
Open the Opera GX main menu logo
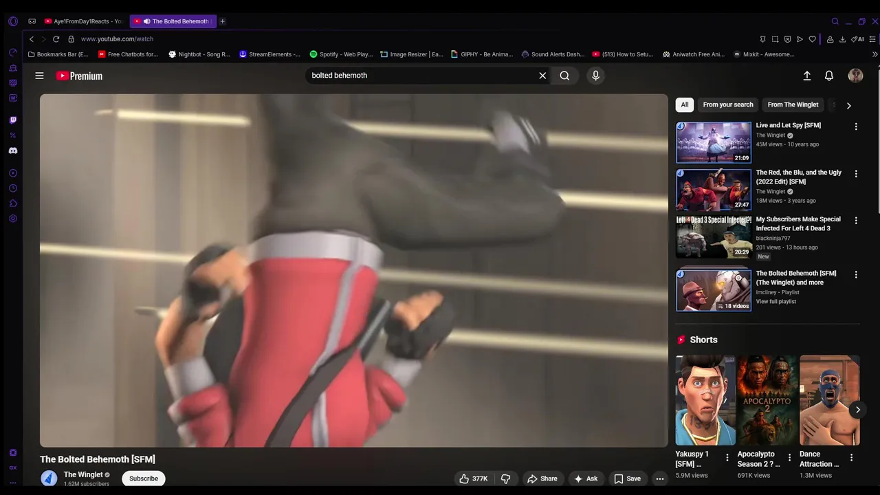[13, 21]
